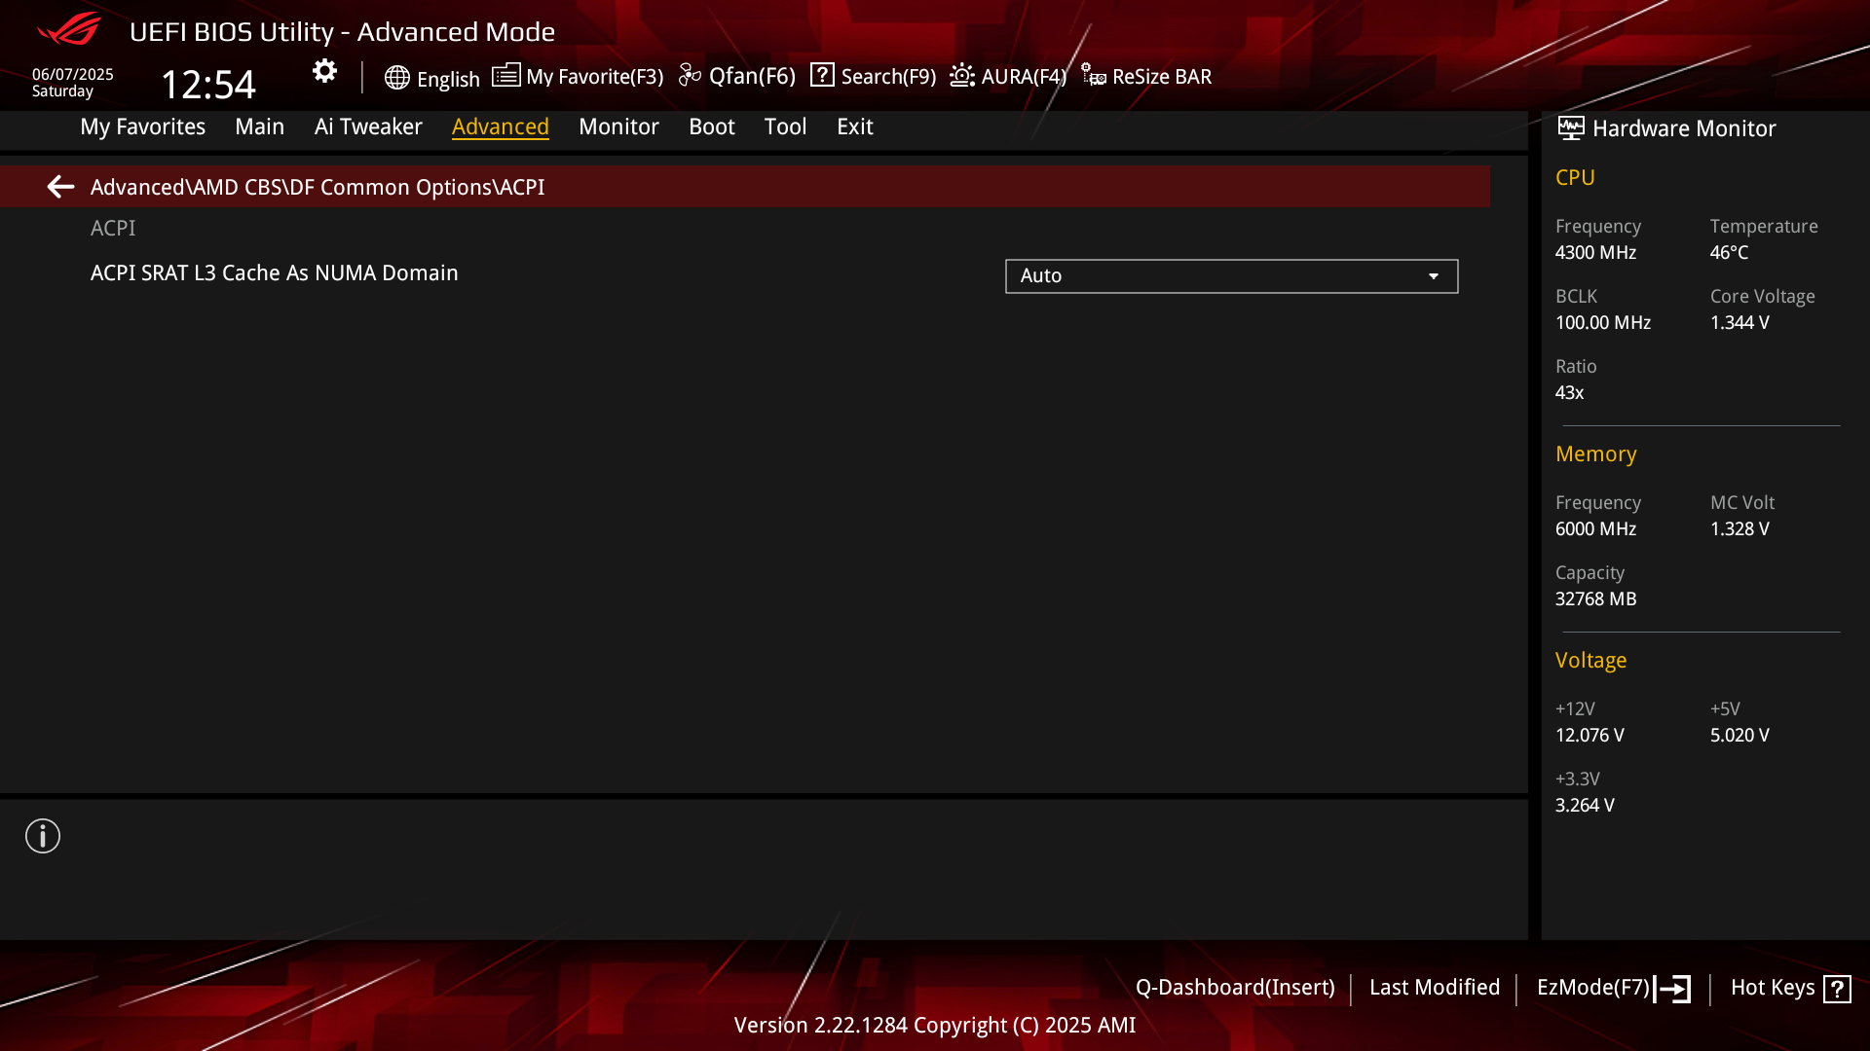
Task: Go to the Exit tab
Action: click(855, 127)
